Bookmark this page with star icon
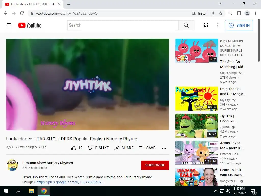This screenshot has height=196, width=261. point(221,13)
